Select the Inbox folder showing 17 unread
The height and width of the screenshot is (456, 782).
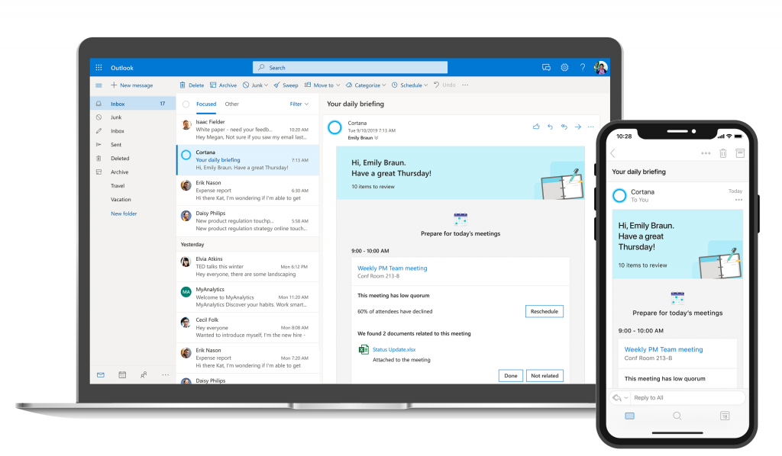(133, 104)
